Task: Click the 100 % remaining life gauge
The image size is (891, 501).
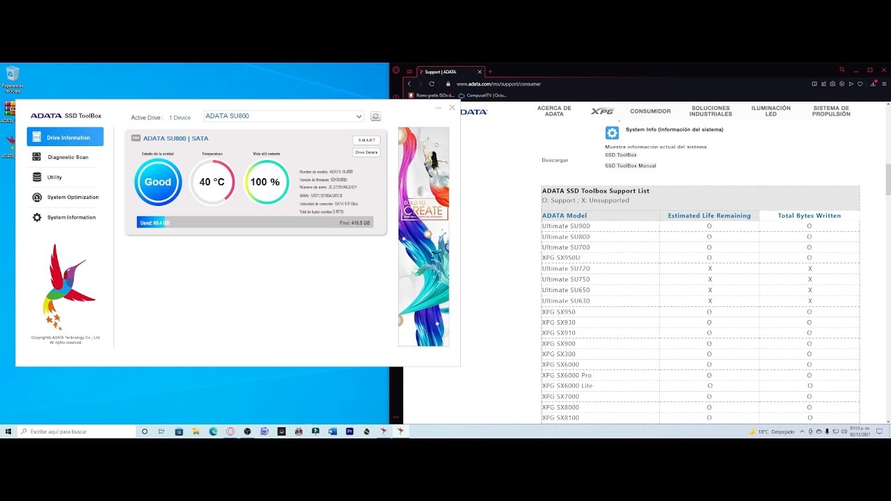Action: coord(266,182)
